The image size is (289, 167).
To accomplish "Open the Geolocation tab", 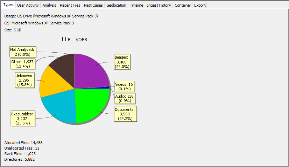I will click(x=116, y=5).
